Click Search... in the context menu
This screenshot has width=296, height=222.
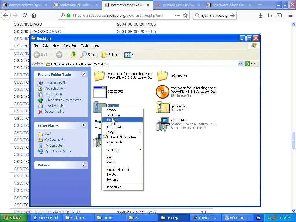coord(122,115)
